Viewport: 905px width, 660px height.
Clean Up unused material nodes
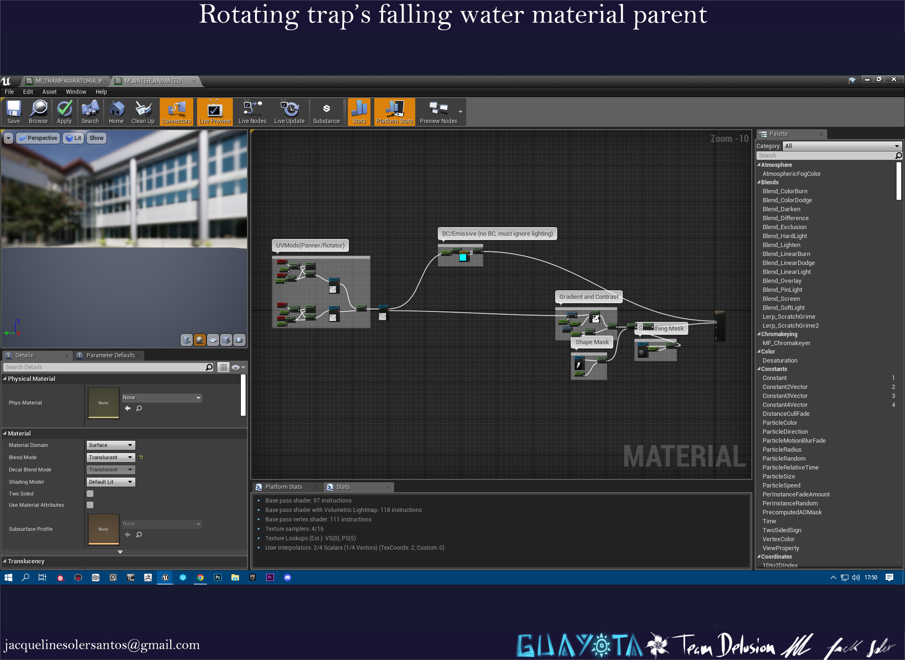pyautogui.click(x=143, y=112)
